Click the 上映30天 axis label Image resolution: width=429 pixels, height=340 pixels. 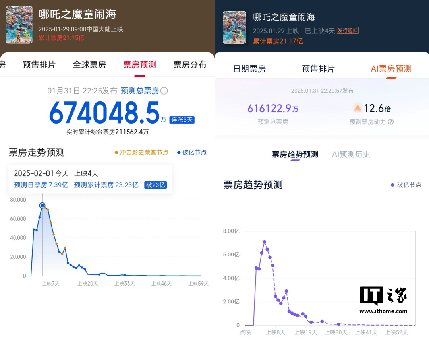[x=336, y=332]
